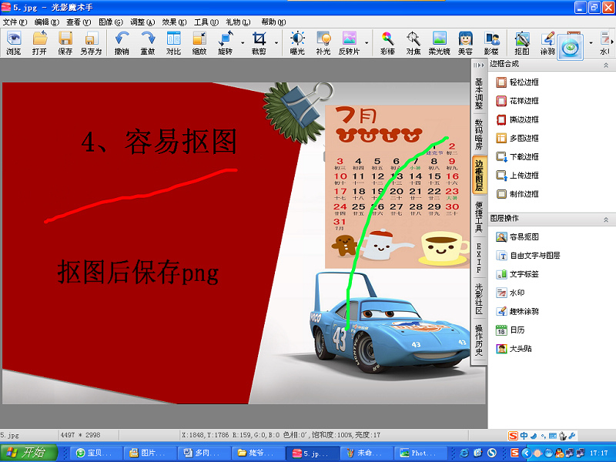Open 大头贴 sticker photo option
616x462 pixels.
(514, 349)
